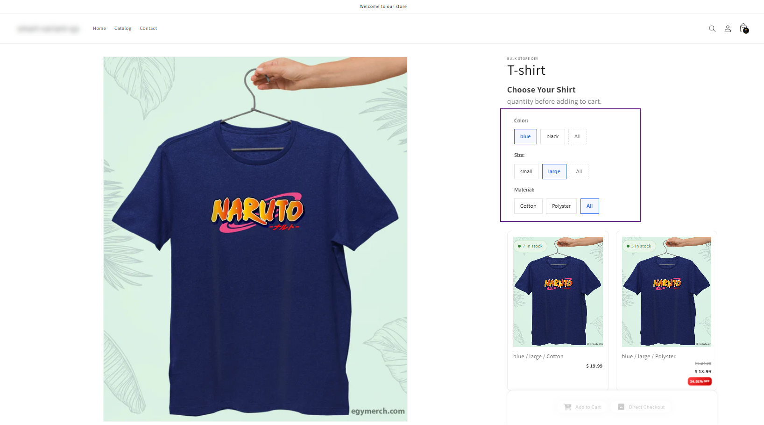The image size is (764, 425).
Task: Click info icon on Cotton variant card
Action: click(600, 244)
